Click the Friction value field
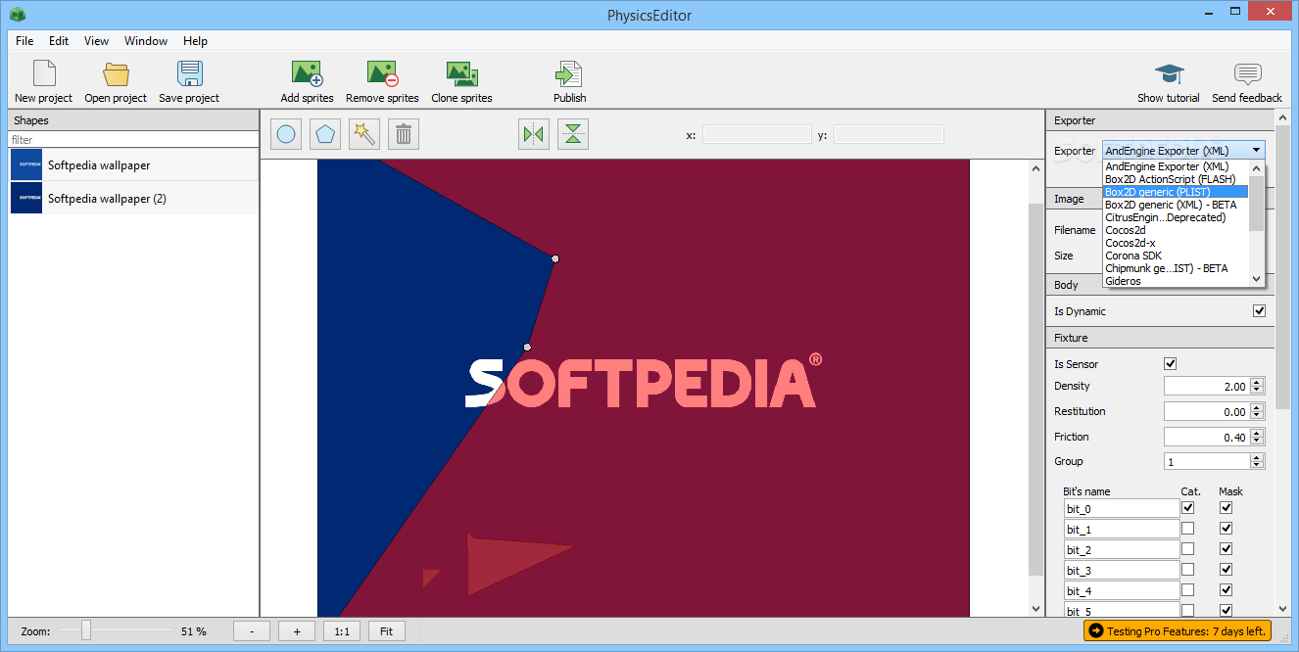Screen dimensions: 1299x652 [x=1207, y=437]
